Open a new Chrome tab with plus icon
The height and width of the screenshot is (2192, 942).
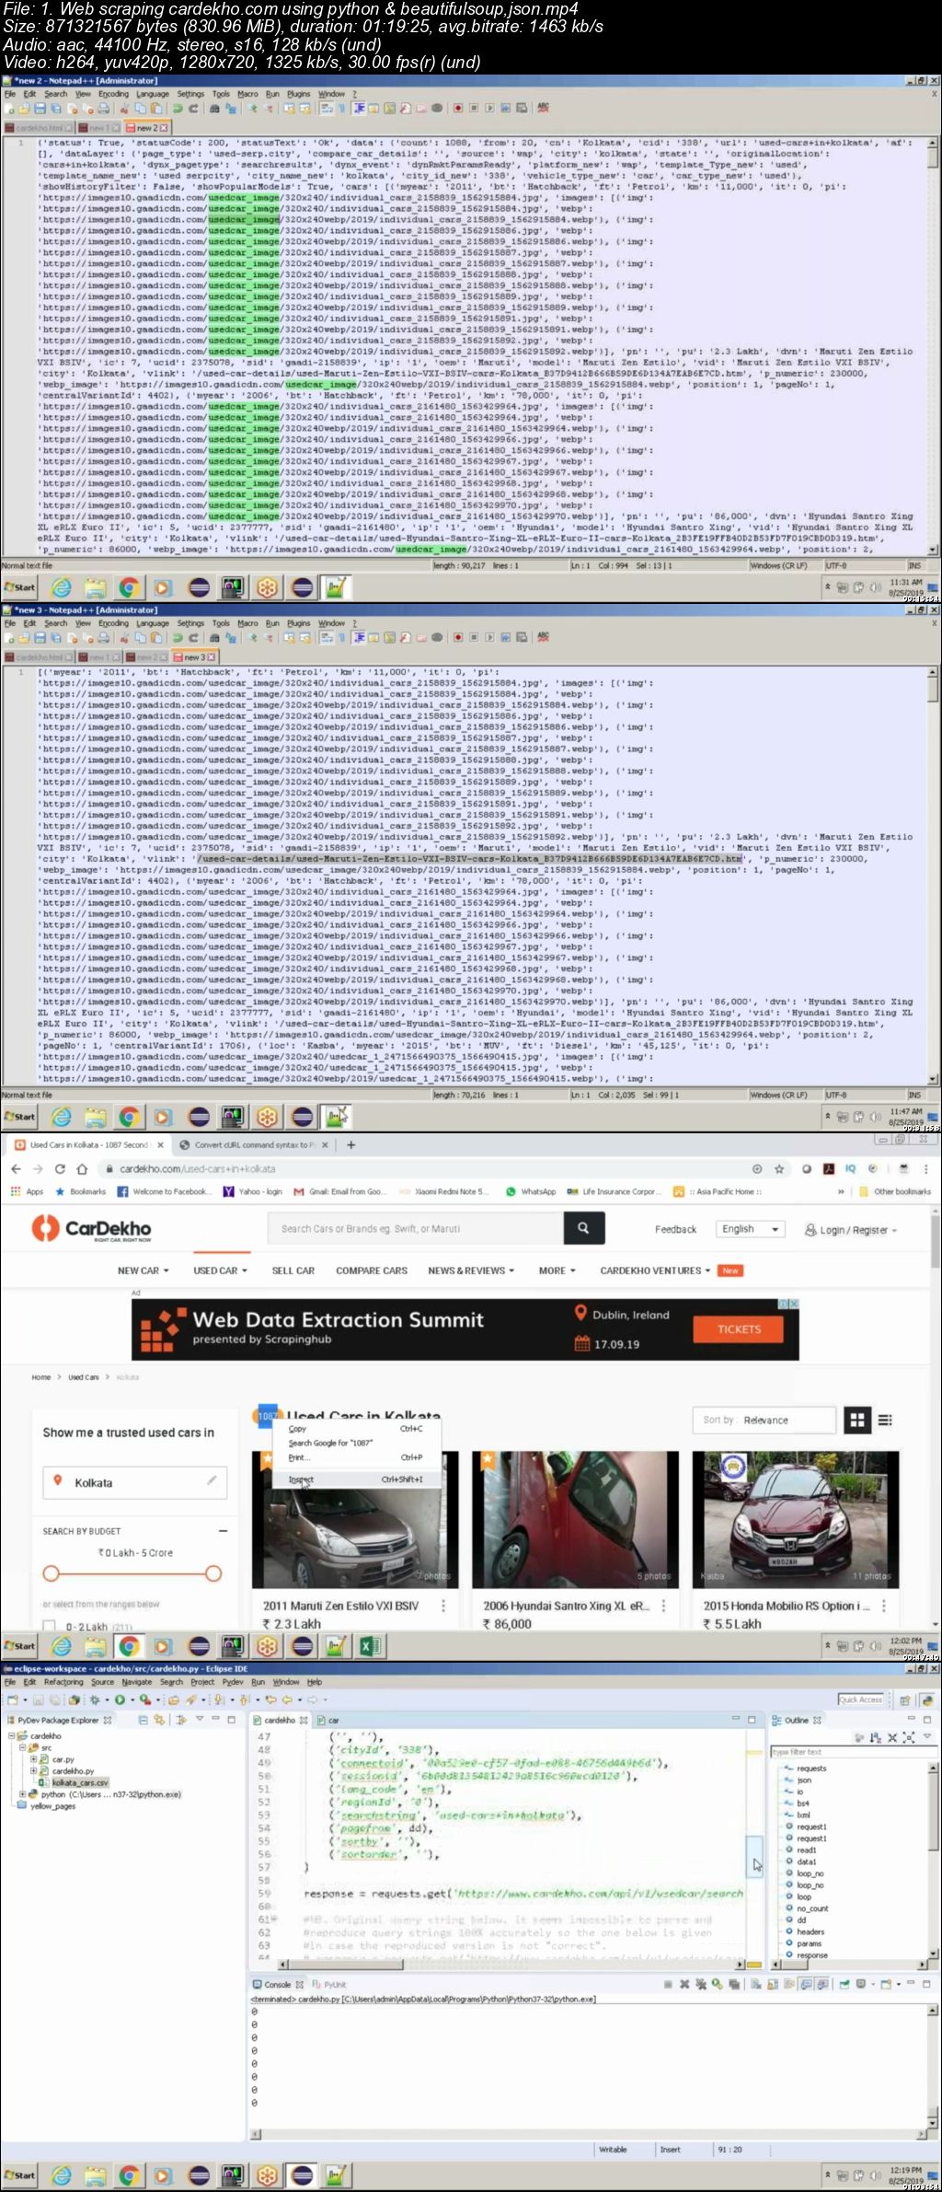pyautogui.click(x=350, y=1144)
